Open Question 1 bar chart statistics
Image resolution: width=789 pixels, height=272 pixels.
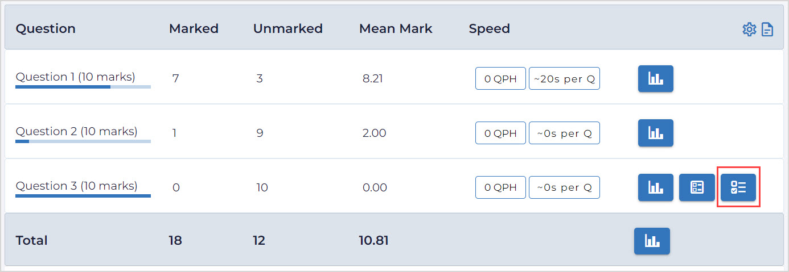(655, 79)
